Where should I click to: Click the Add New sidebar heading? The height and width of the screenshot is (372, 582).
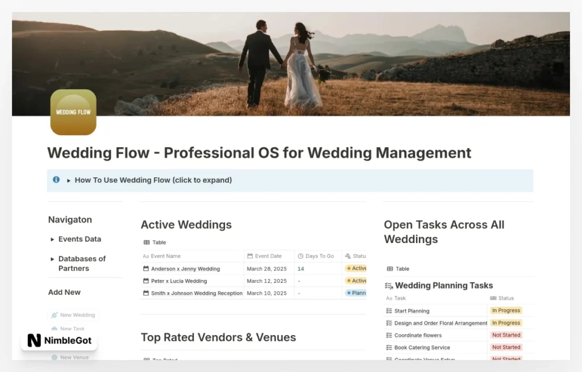(64, 292)
